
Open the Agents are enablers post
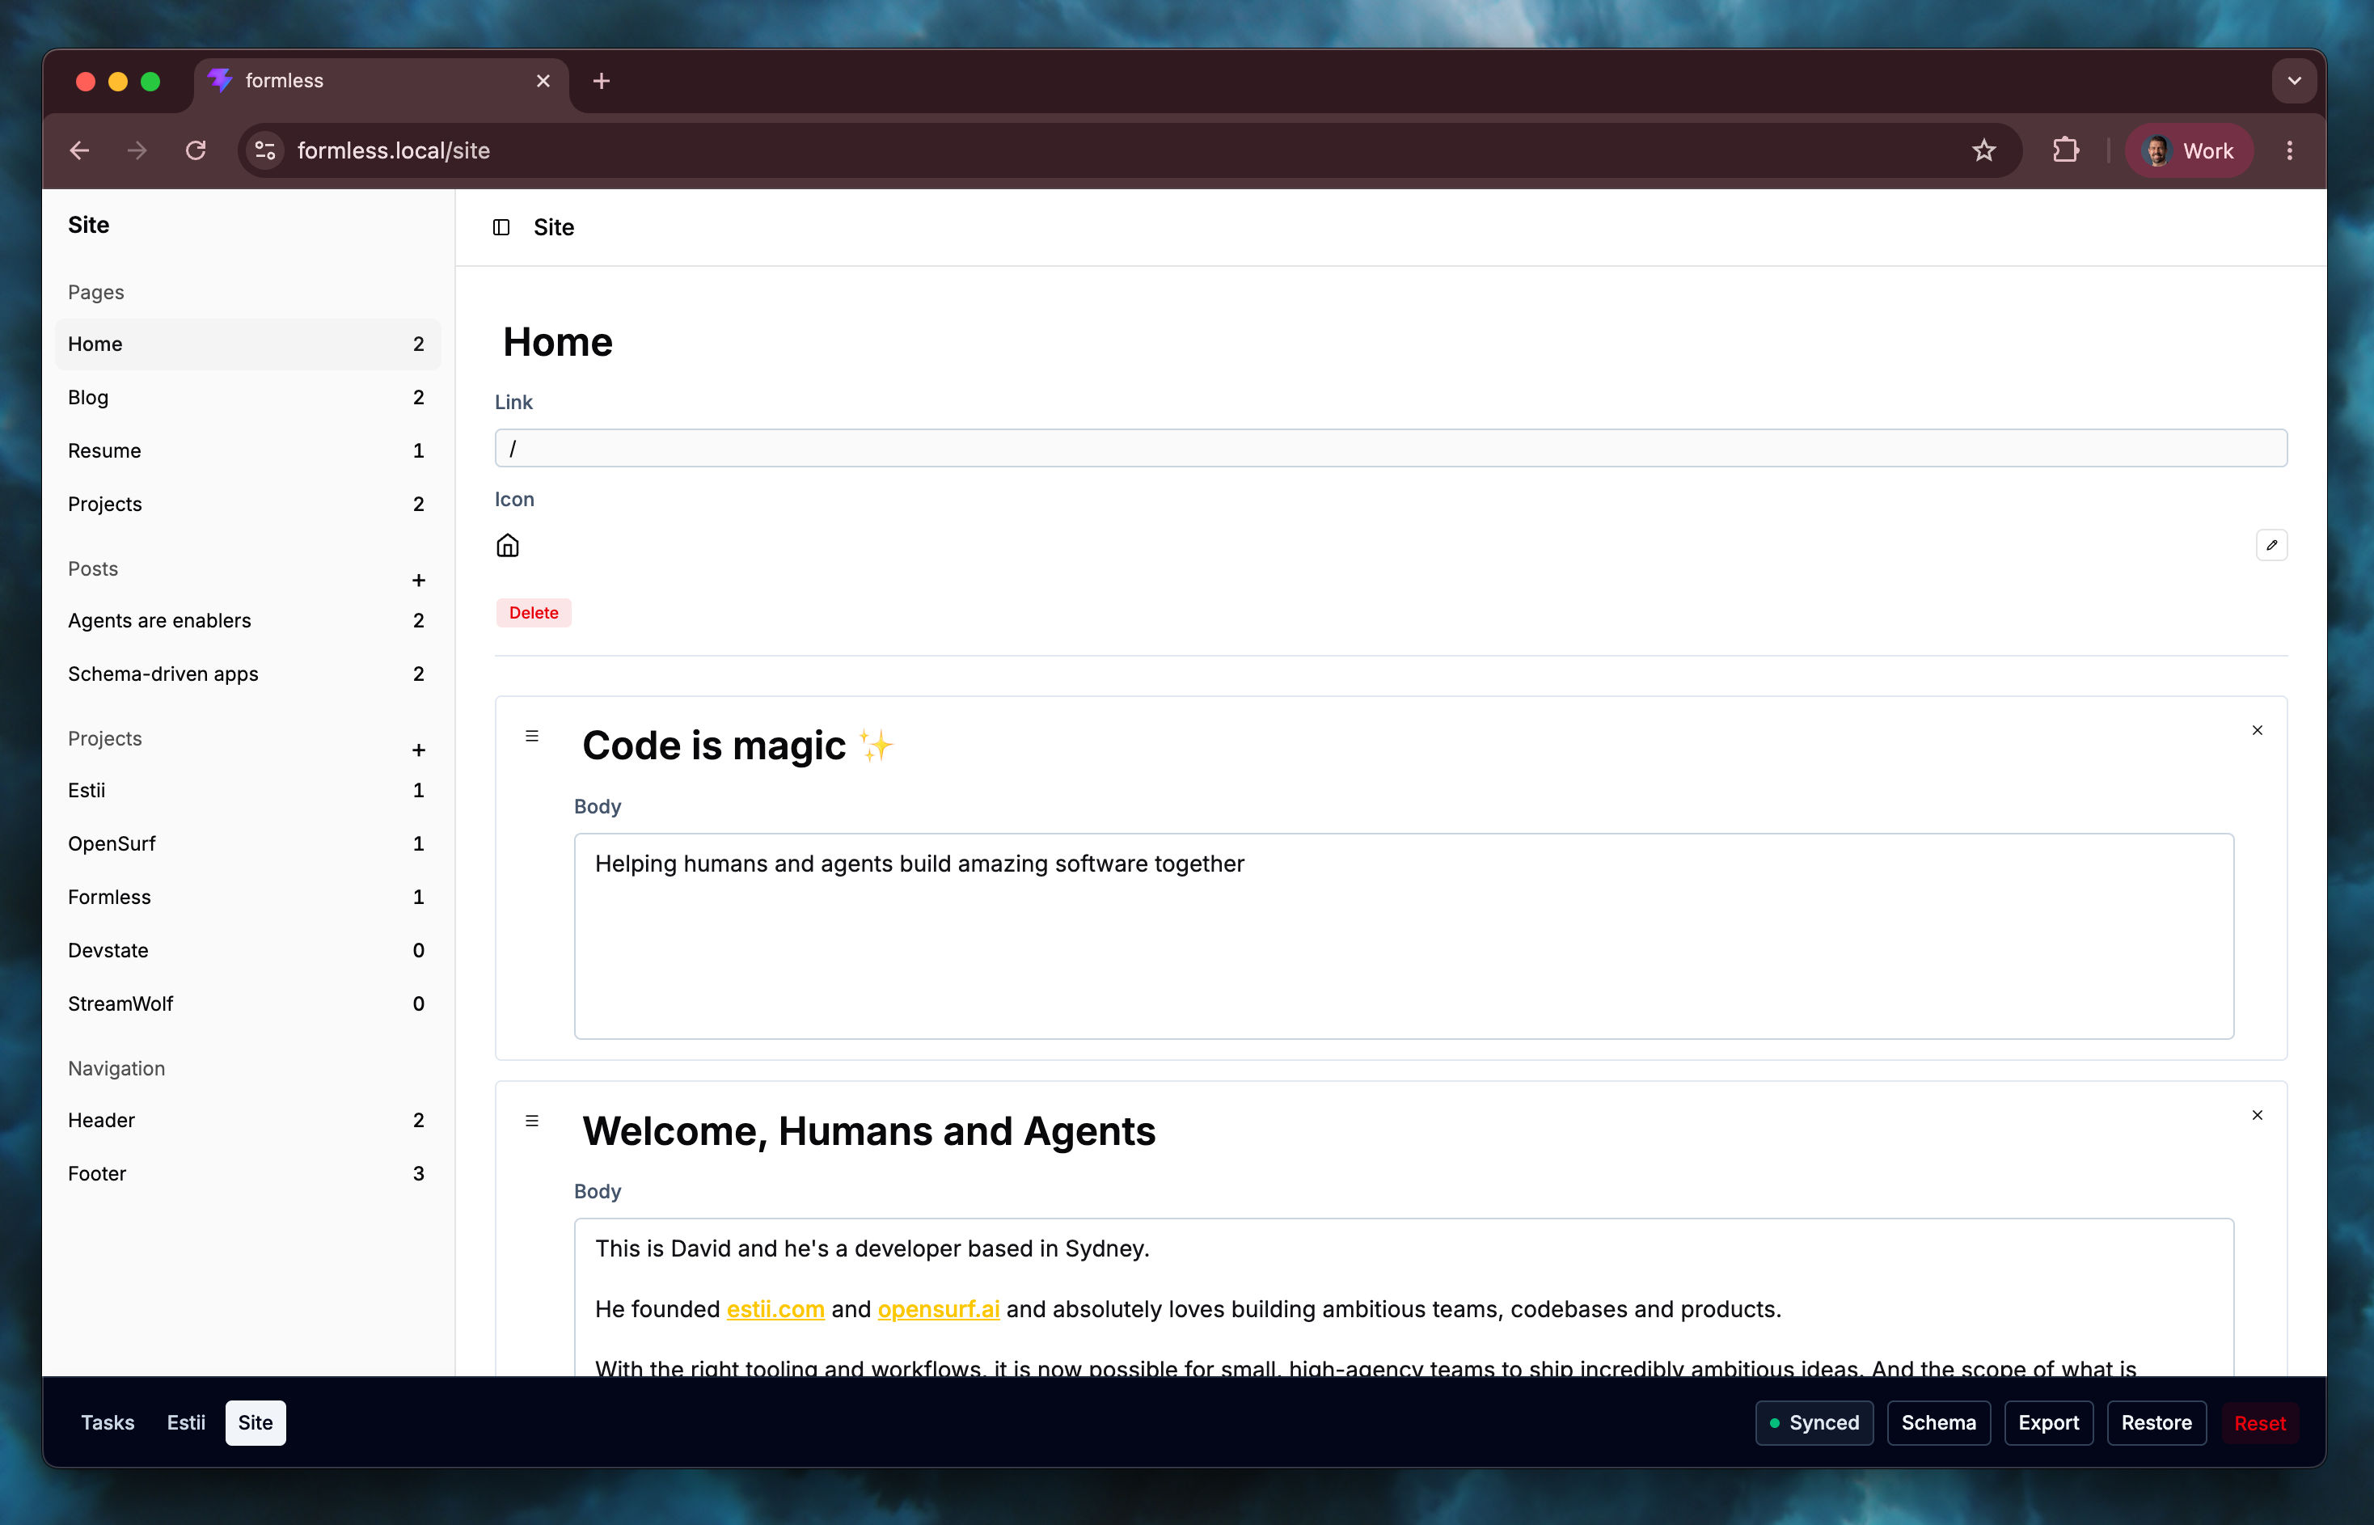(x=247, y=621)
